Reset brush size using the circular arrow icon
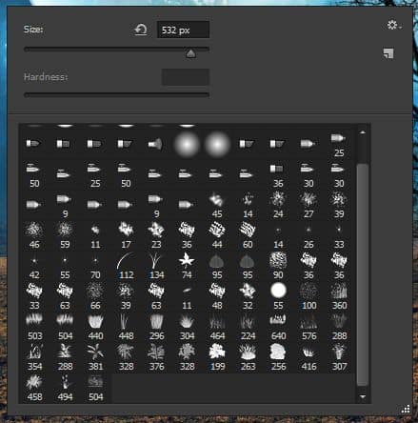This screenshot has width=418, height=423. [x=140, y=30]
